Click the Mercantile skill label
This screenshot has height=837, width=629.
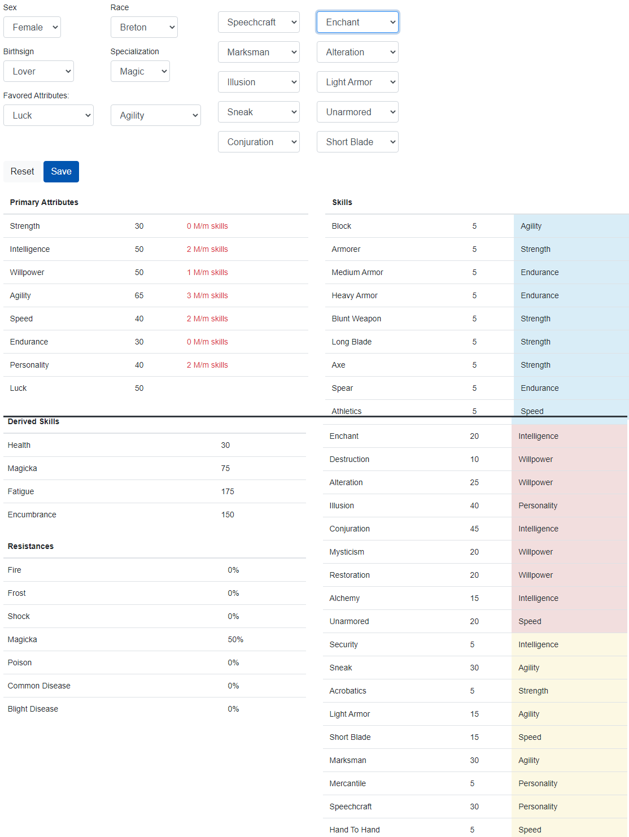pyautogui.click(x=348, y=783)
